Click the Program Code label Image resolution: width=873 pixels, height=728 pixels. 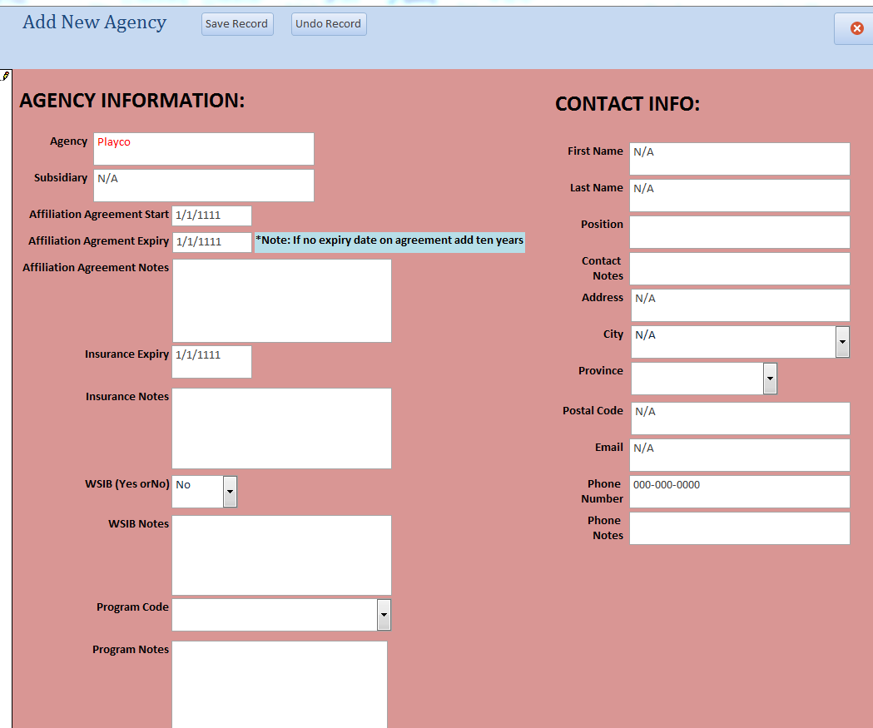(132, 607)
